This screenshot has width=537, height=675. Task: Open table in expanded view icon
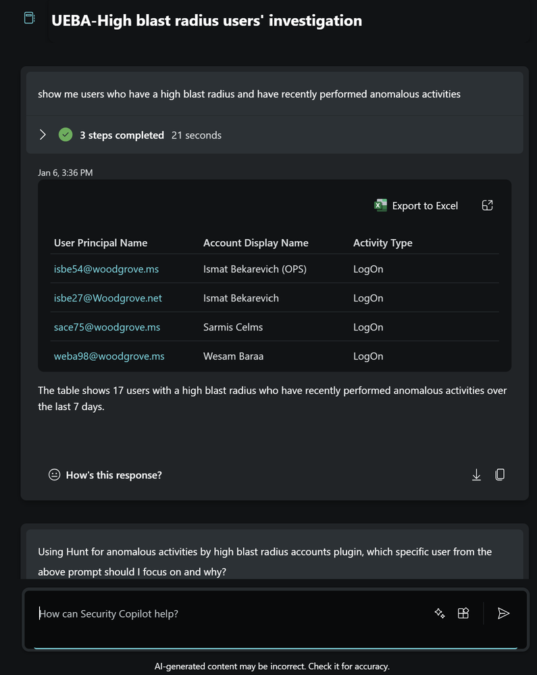(487, 205)
